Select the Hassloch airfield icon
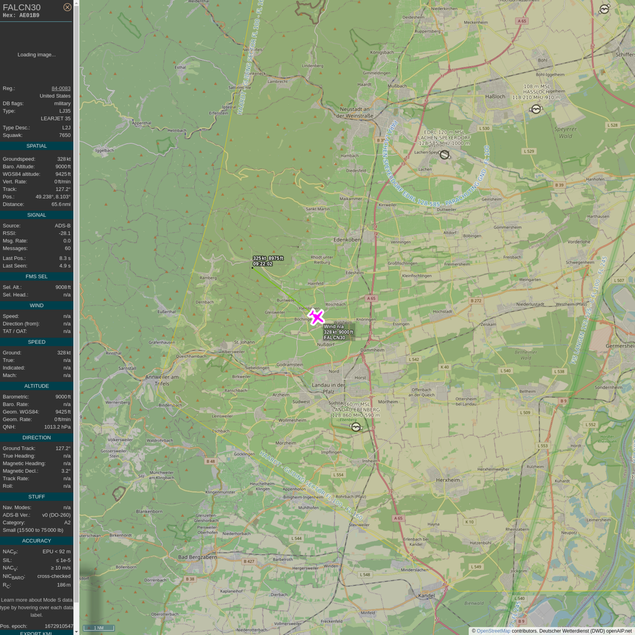 (x=536, y=109)
